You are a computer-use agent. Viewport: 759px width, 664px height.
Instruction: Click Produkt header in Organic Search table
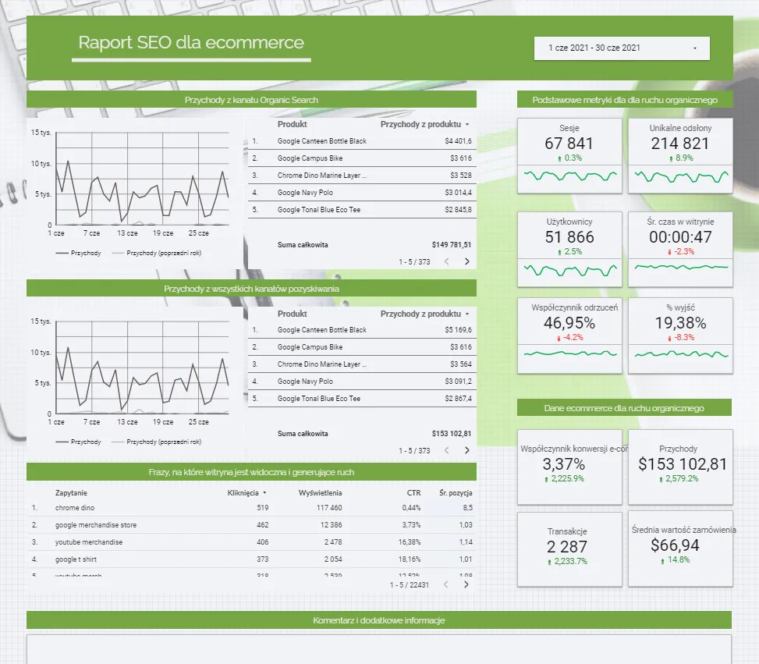pos(292,125)
